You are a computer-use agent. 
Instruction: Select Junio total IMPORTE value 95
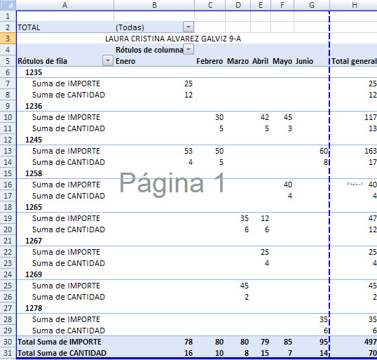coord(324,342)
